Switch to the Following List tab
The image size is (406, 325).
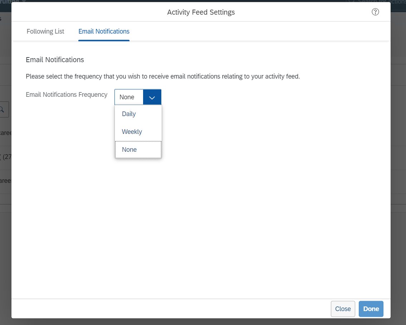point(45,31)
